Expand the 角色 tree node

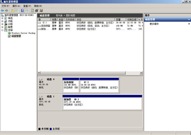(2, 18)
